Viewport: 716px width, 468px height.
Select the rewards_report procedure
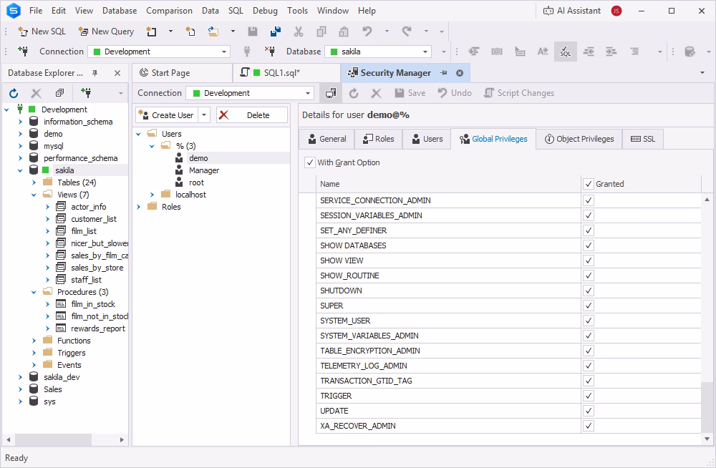pos(97,328)
